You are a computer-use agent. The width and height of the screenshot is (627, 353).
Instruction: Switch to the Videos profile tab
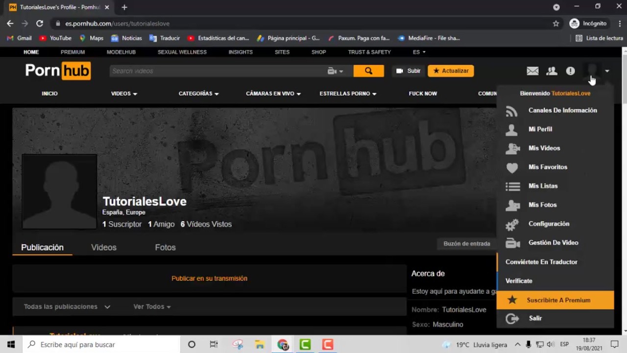[104, 248]
